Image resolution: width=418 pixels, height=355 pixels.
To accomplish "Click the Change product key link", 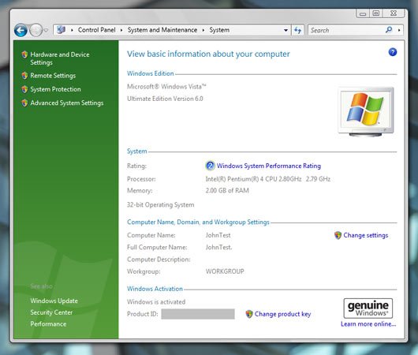I will point(282,314).
